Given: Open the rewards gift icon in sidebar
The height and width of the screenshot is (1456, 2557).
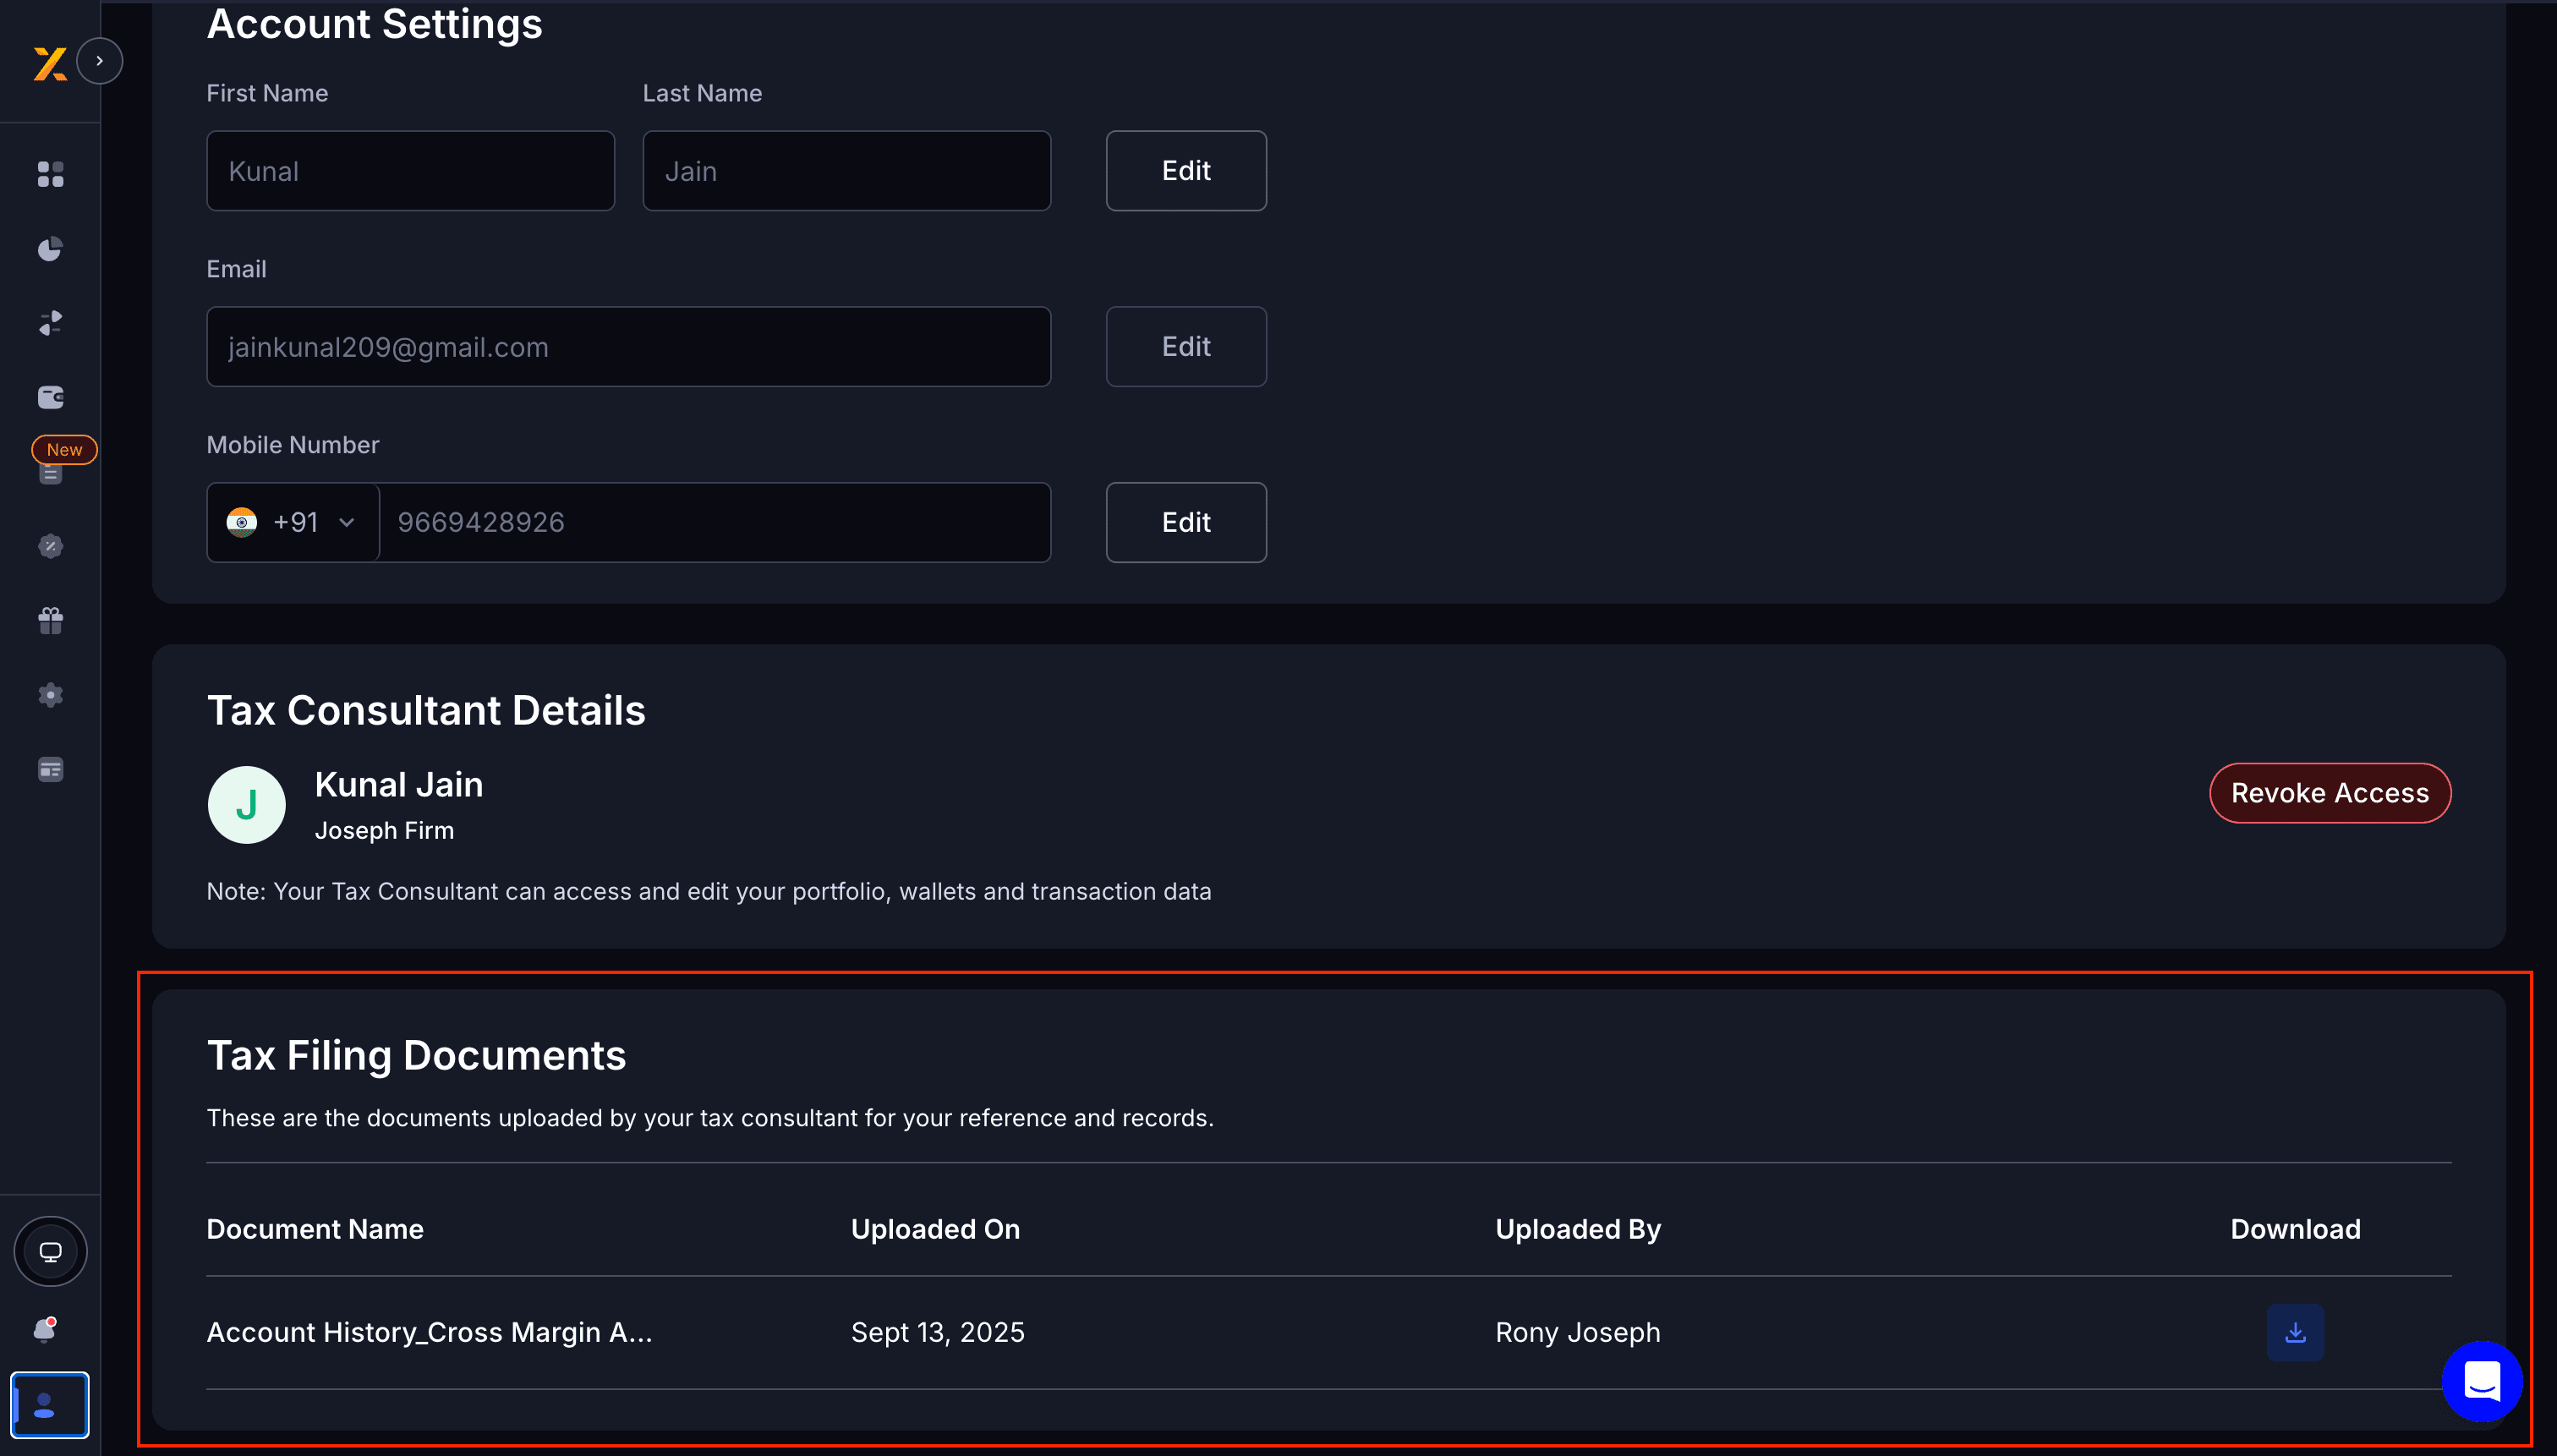Looking at the screenshot, I should tap(50, 620).
